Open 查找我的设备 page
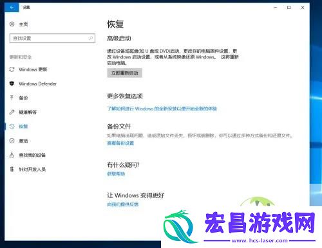 click(32, 155)
